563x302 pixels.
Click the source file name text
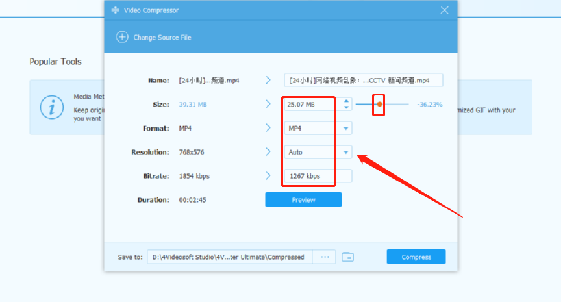209,81
